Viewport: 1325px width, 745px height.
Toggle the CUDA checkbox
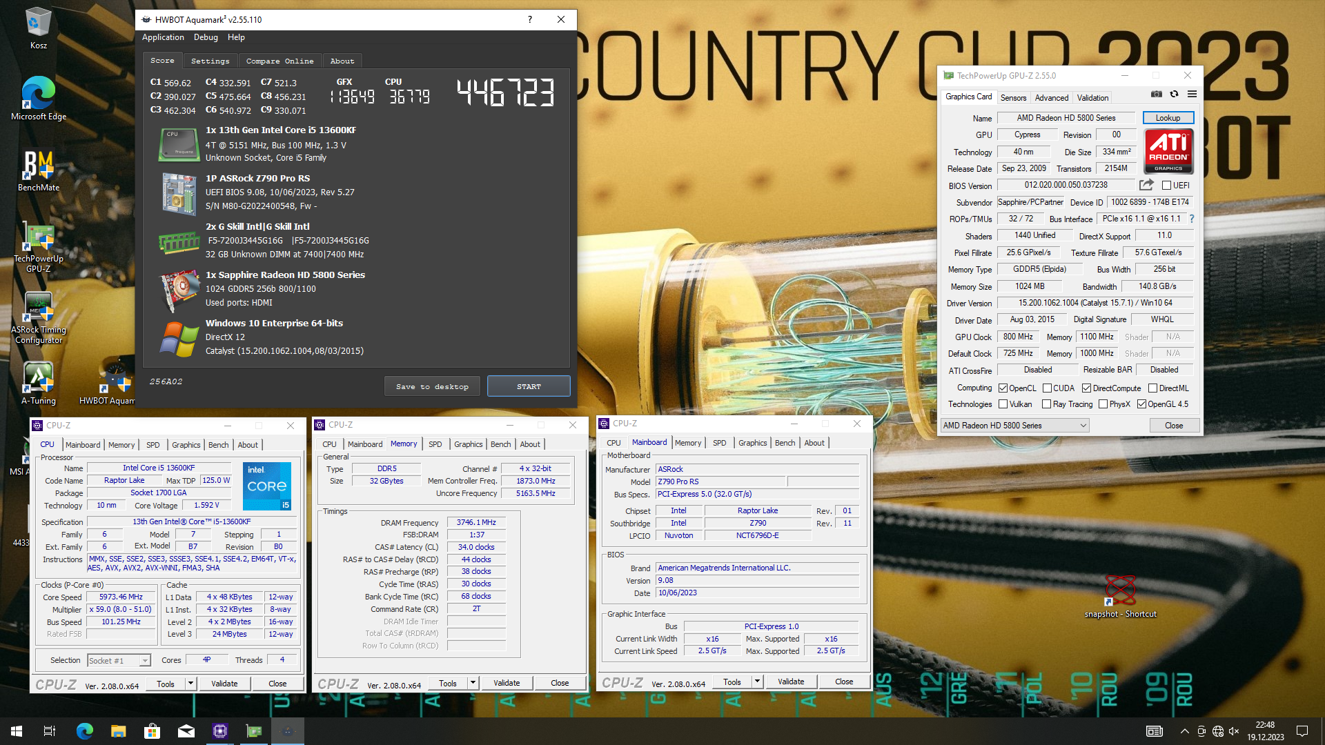1047,388
